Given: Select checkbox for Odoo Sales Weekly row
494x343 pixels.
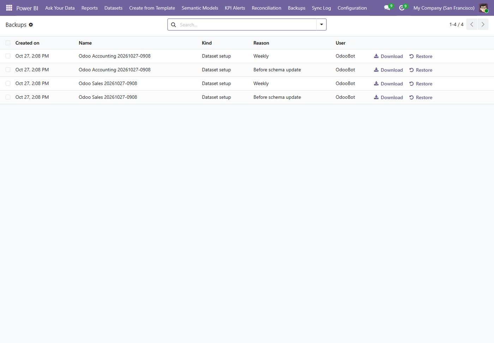Looking at the screenshot, I should tap(8, 84).
